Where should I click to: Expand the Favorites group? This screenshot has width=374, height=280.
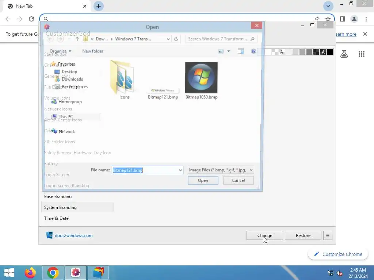(66, 64)
